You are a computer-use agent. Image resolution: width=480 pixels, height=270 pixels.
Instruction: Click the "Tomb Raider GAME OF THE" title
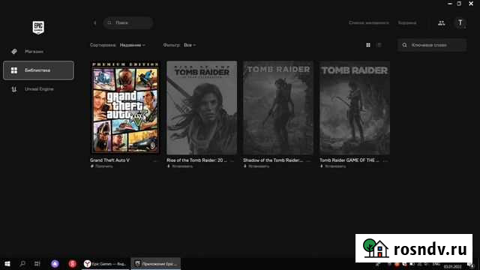pos(349,160)
